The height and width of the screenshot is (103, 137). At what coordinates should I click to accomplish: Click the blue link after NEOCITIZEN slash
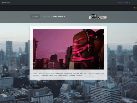133,3
